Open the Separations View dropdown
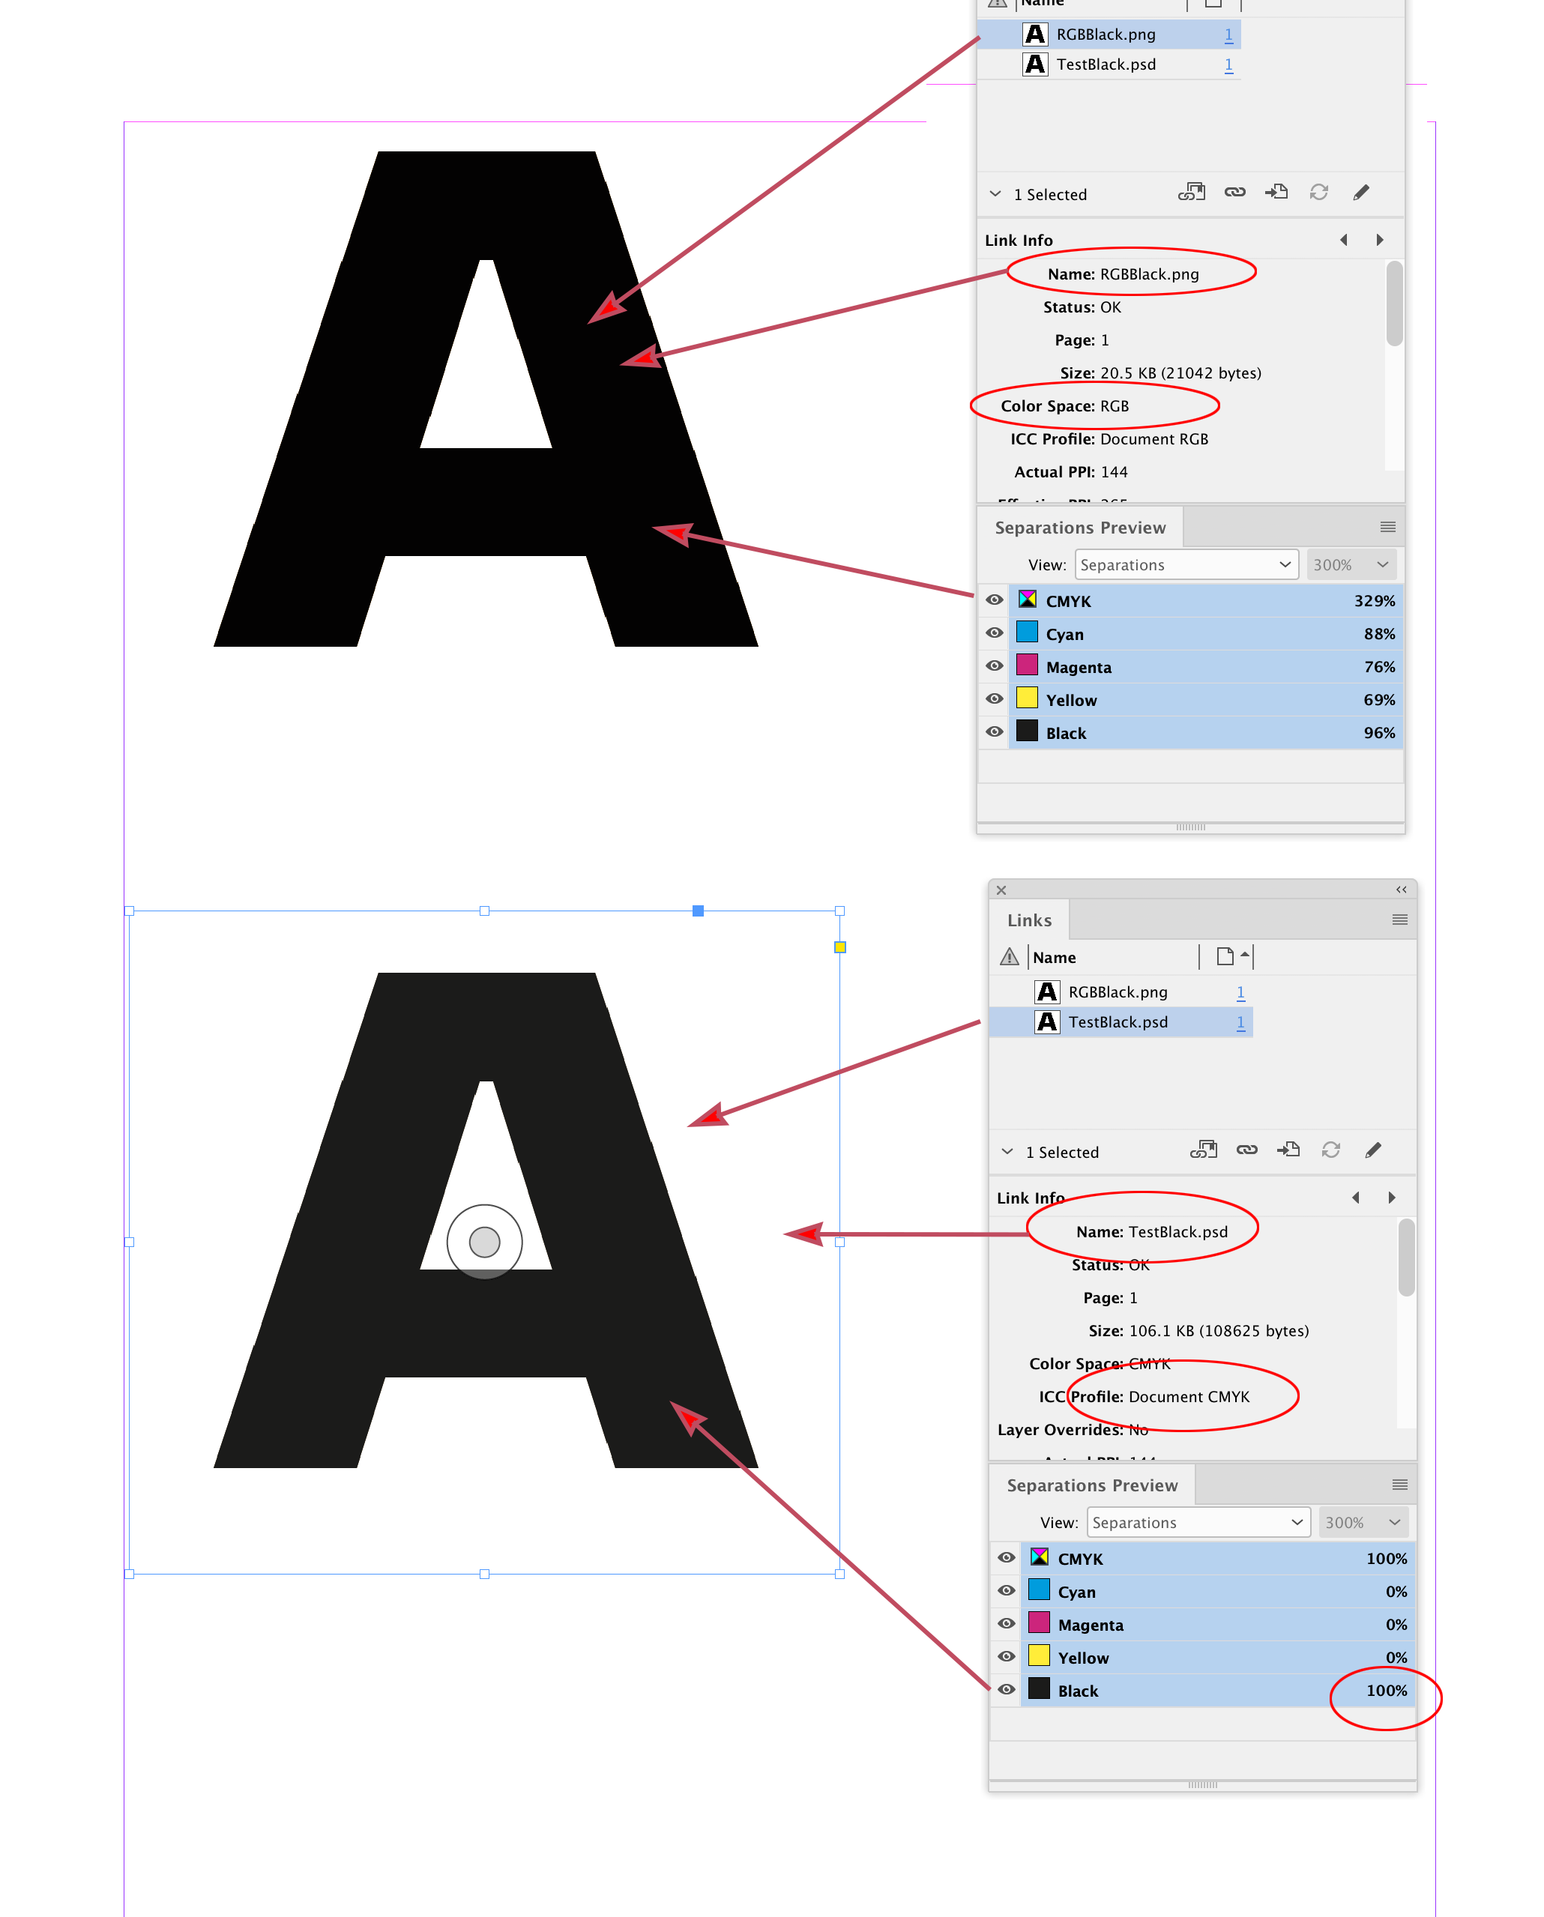 tap(1185, 564)
